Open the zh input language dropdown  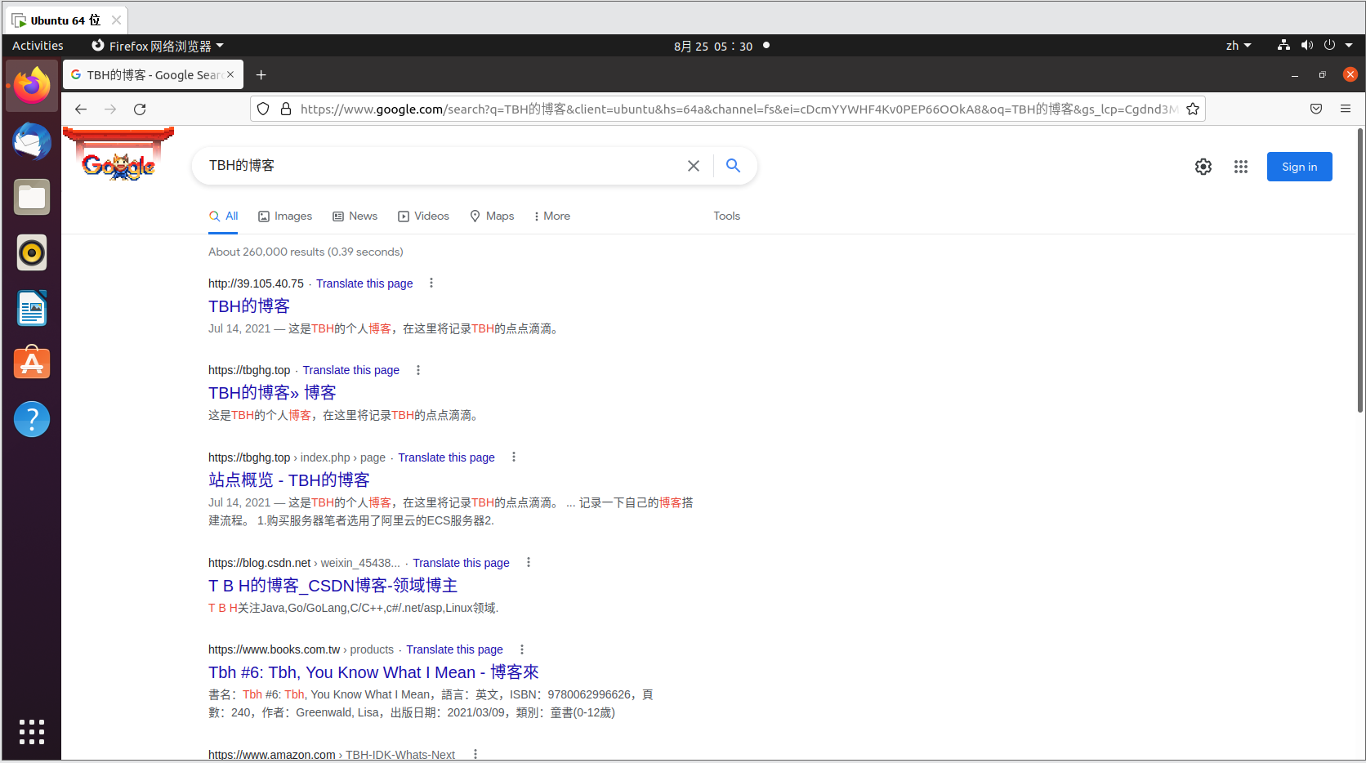pos(1238,46)
